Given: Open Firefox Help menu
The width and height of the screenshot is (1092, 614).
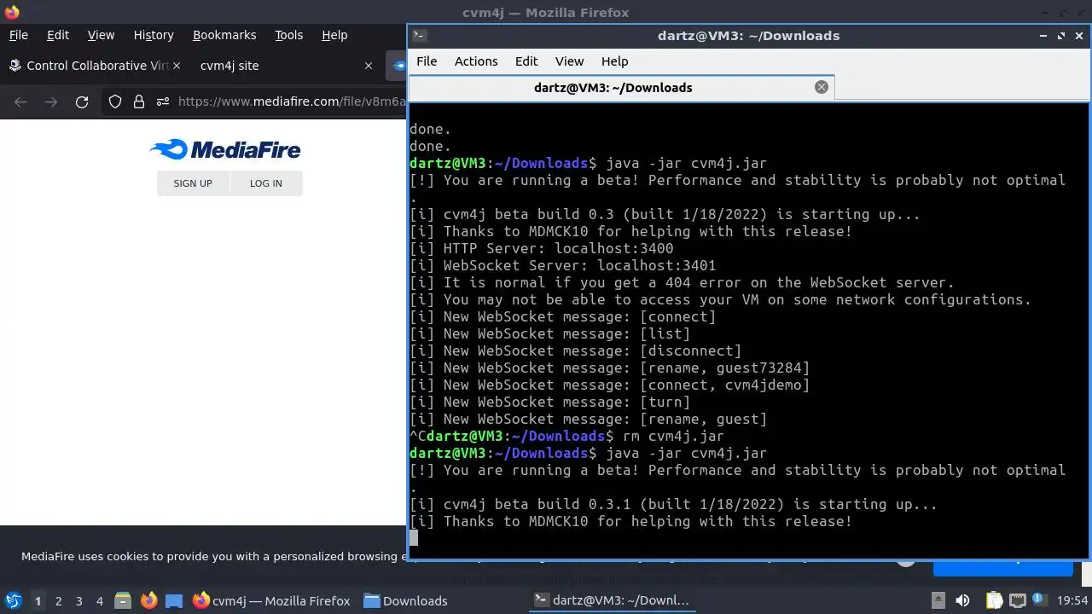Looking at the screenshot, I should [x=334, y=35].
